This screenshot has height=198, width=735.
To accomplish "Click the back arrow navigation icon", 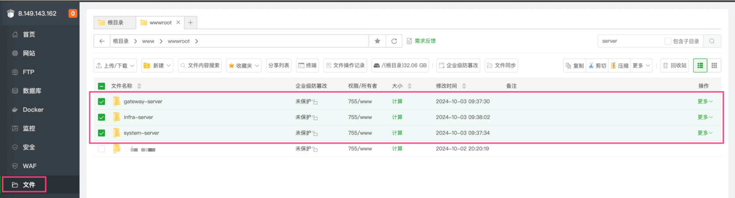I will [102, 41].
